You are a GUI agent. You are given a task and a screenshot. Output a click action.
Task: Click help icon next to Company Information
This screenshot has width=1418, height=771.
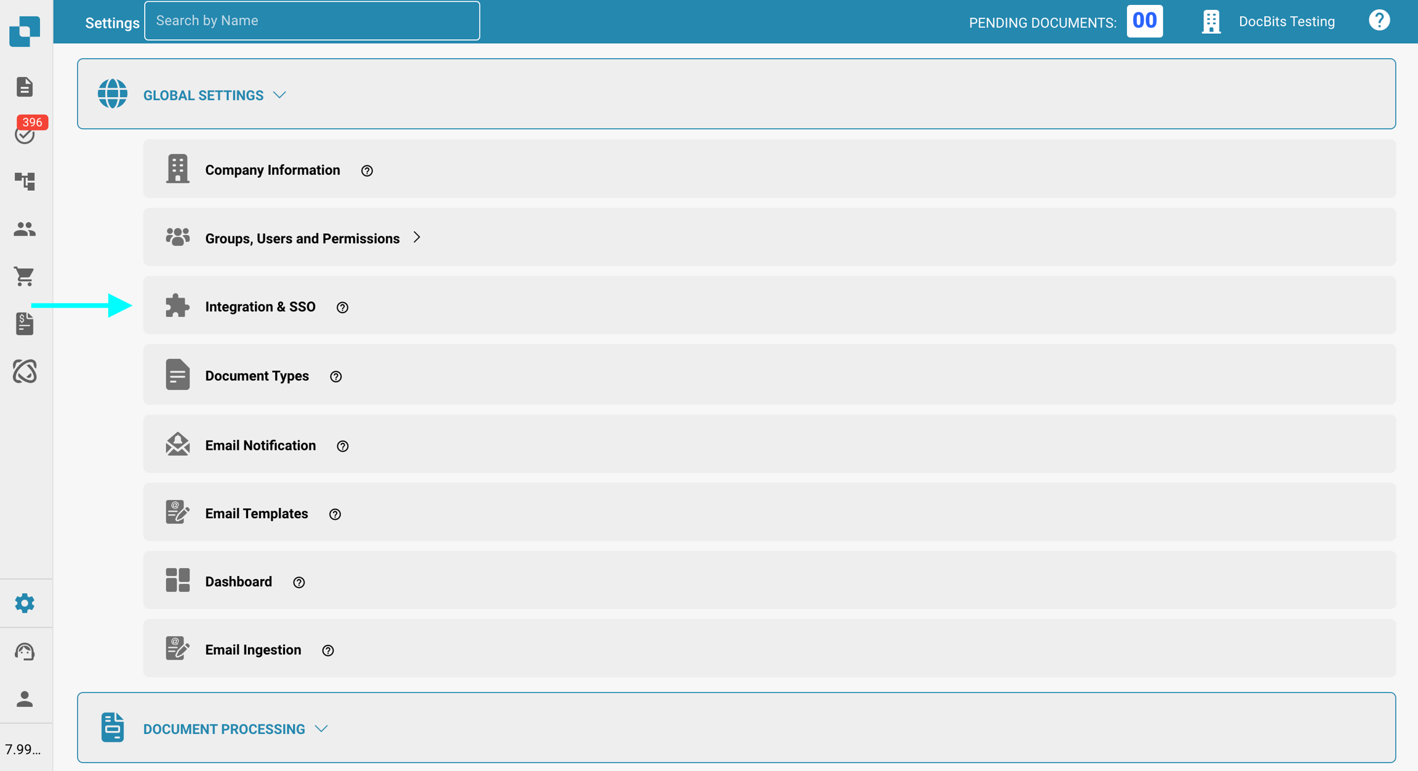click(367, 170)
